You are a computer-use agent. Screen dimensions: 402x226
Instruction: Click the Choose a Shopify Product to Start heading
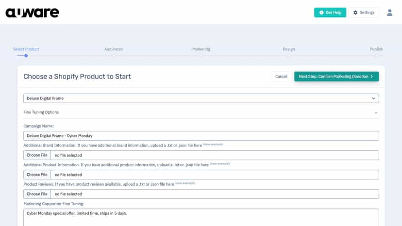(x=77, y=76)
